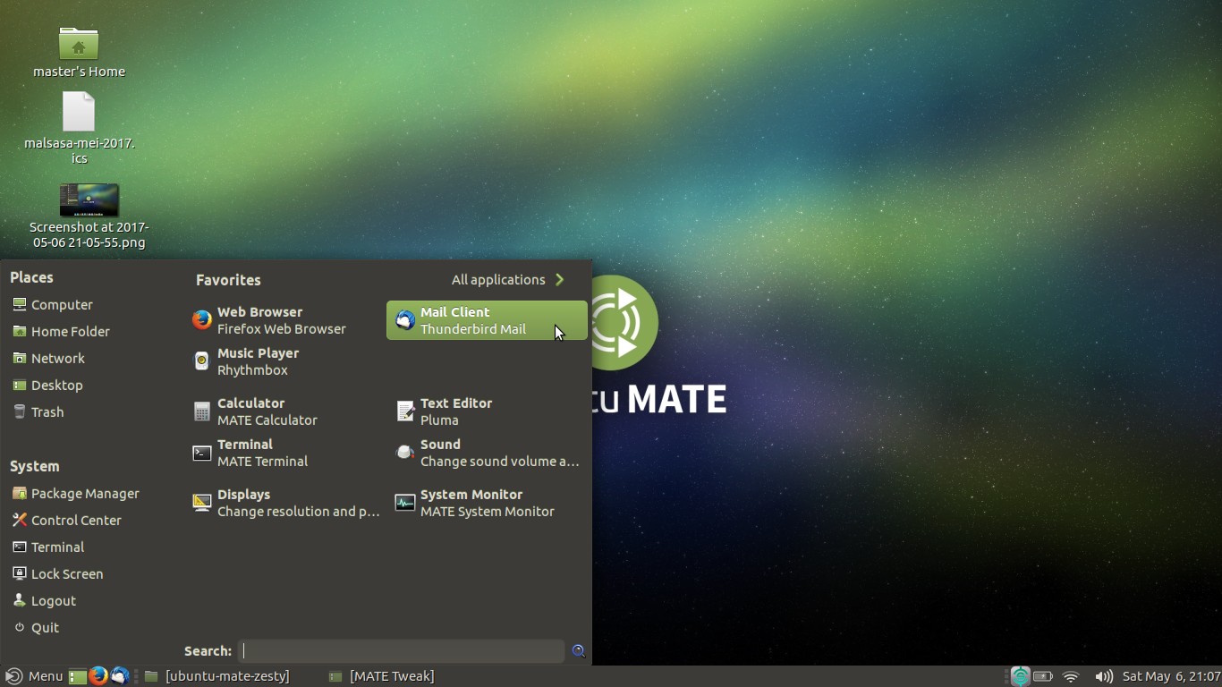The height and width of the screenshot is (687, 1222).
Task: Select Lock Screen in System section
Action: (58, 574)
